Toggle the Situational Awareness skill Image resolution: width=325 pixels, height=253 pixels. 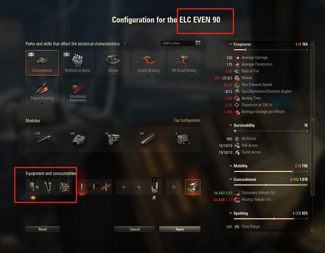coord(77,90)
